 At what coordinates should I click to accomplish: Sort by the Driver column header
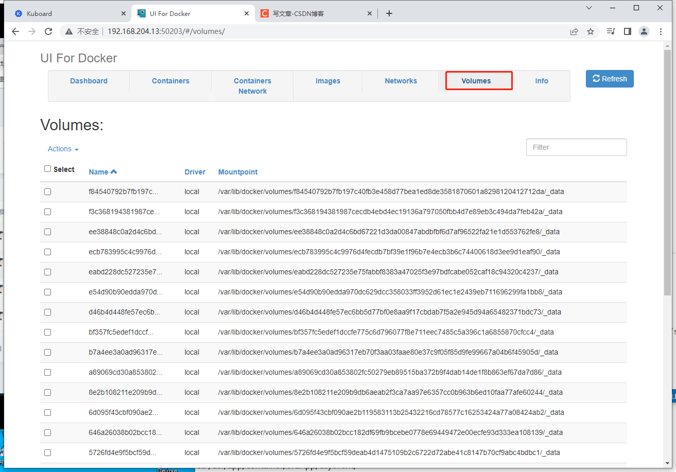195,172
